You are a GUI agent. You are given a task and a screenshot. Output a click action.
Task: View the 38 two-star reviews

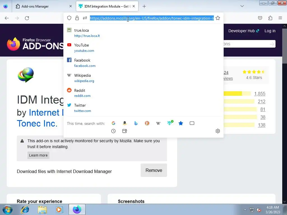263,117
